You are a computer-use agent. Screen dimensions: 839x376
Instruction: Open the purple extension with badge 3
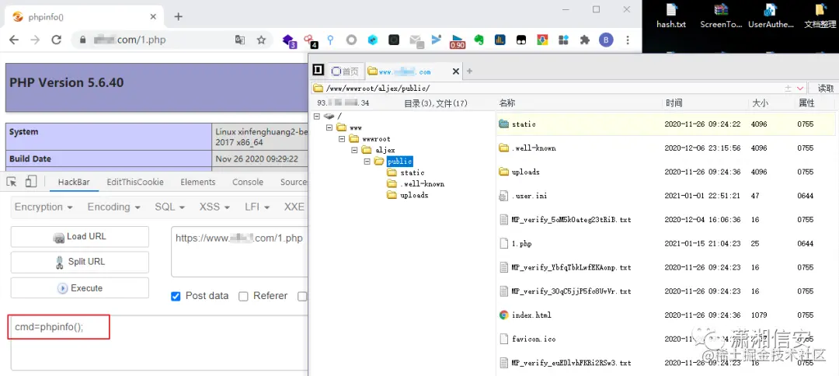(288, 40)
